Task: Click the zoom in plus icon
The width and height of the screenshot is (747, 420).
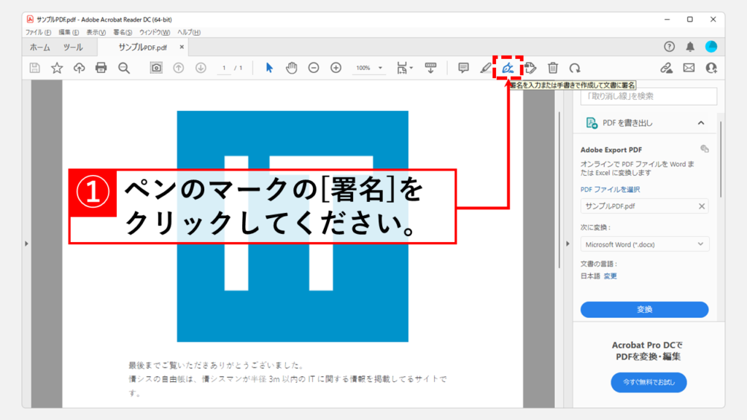Action: [x=336, y=68]
